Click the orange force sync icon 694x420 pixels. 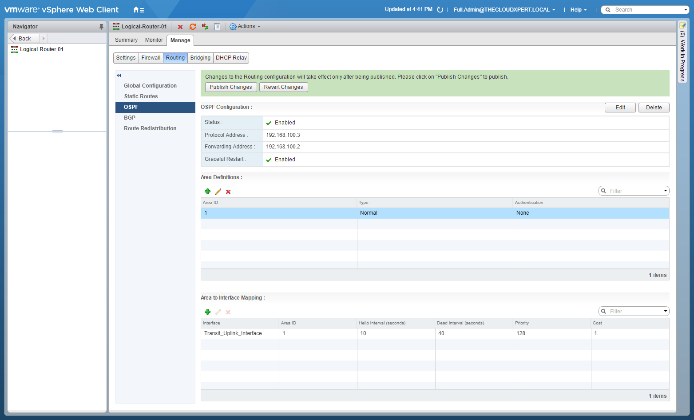coord(193,27)
